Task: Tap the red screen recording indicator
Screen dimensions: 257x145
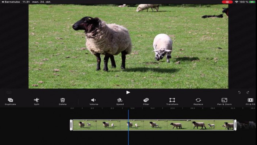Action: point(227,2)
